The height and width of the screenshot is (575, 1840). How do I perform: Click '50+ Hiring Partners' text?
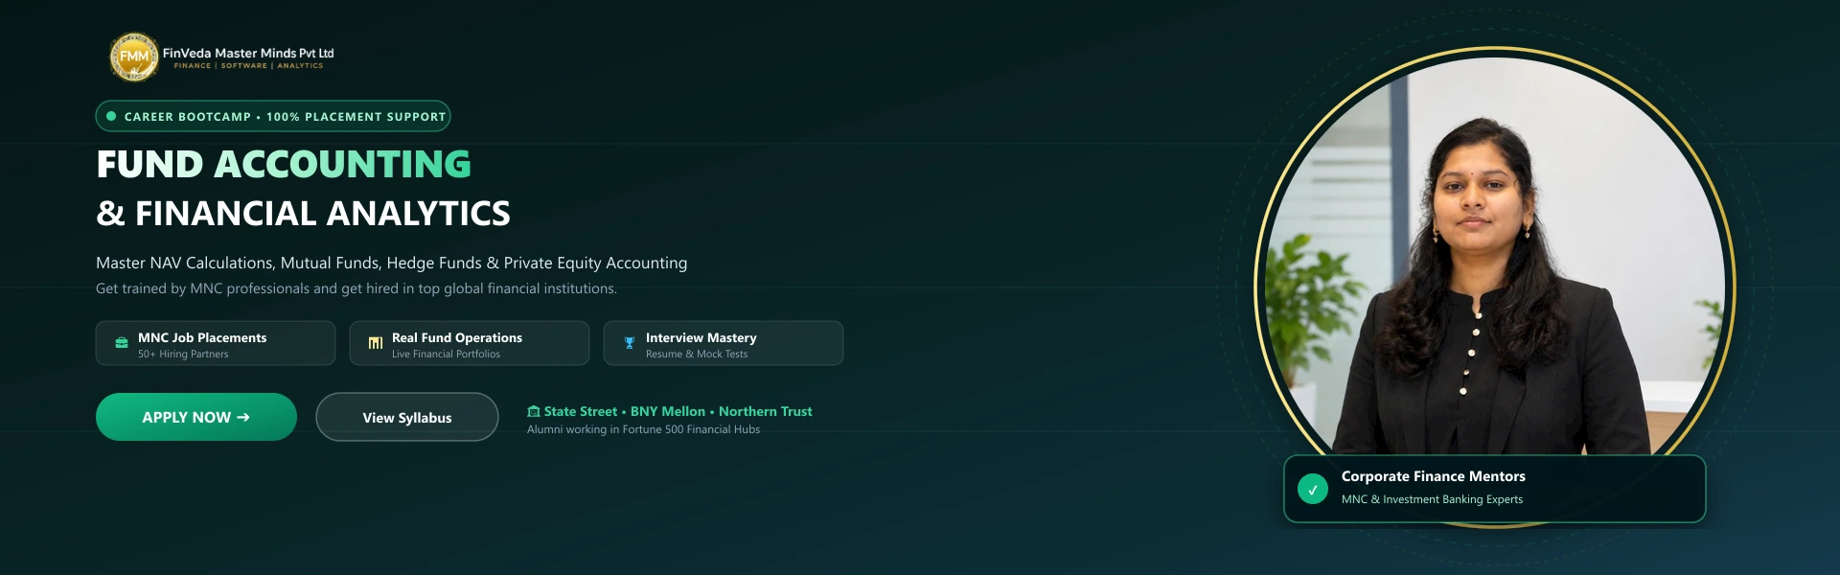tap(183, 354)
